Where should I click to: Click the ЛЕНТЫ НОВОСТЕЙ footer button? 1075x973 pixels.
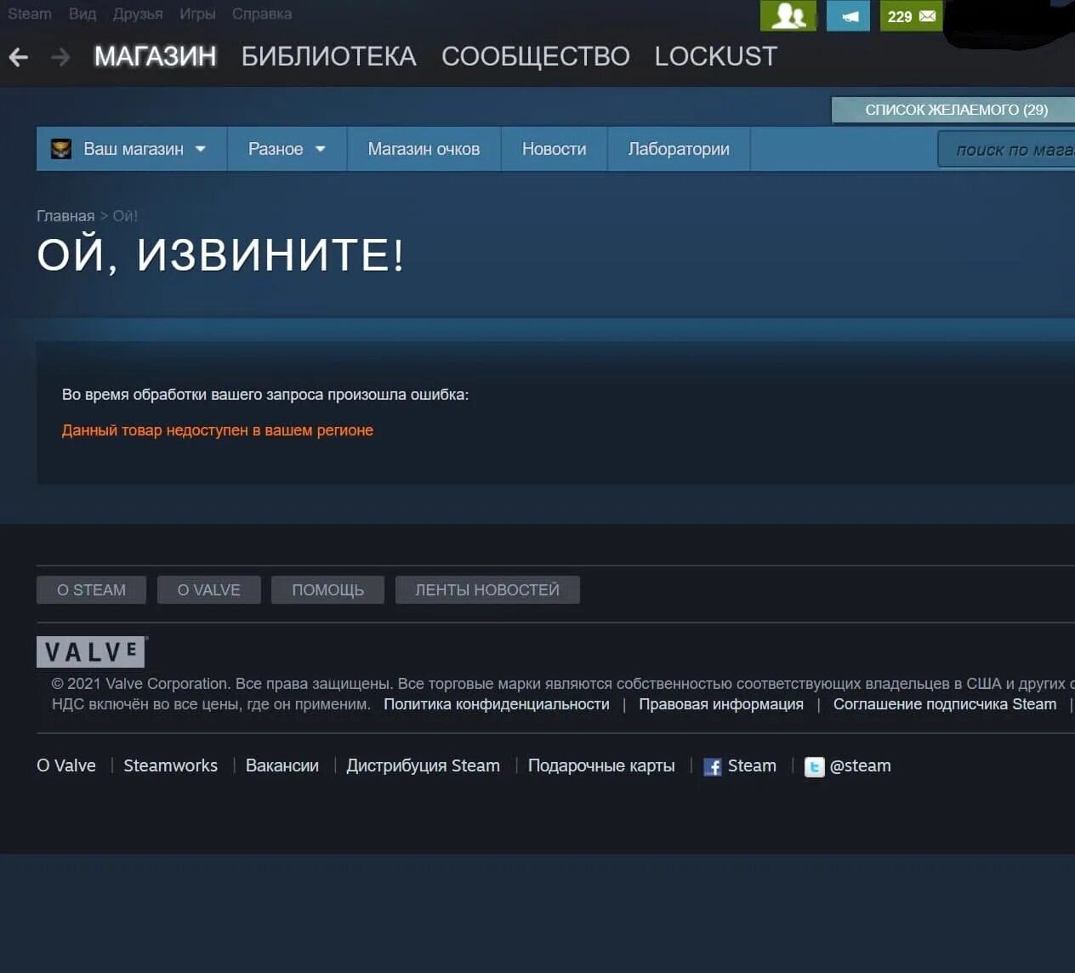point(487,589)
